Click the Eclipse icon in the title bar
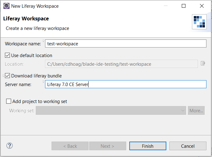The image size is (212, 157). click(6, 6)
